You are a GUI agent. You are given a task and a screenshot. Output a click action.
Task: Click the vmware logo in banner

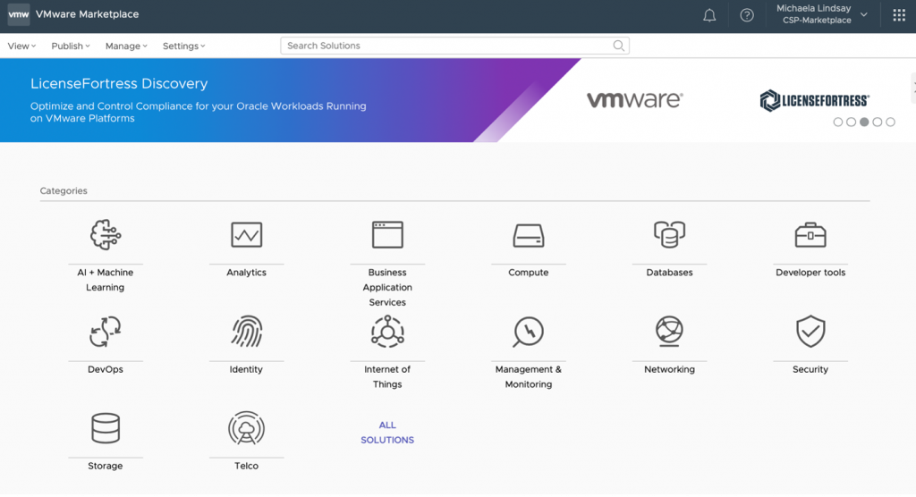point(635,100)
